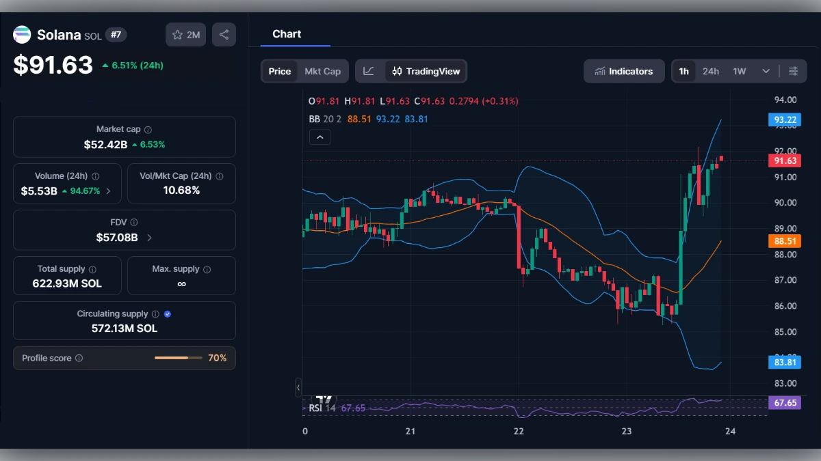Screen dimensions: 821x461
Task: Open chart display settings via sliders icon
Action: point(793,70)
